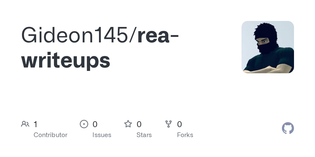This screenshot has height=157, width=315.
Task: Click the Stars label
Action: tap(144, 135)
